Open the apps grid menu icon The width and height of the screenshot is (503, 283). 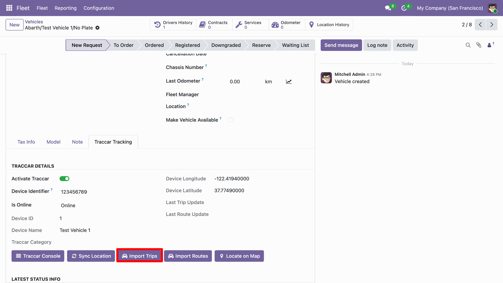click(9, 8)
